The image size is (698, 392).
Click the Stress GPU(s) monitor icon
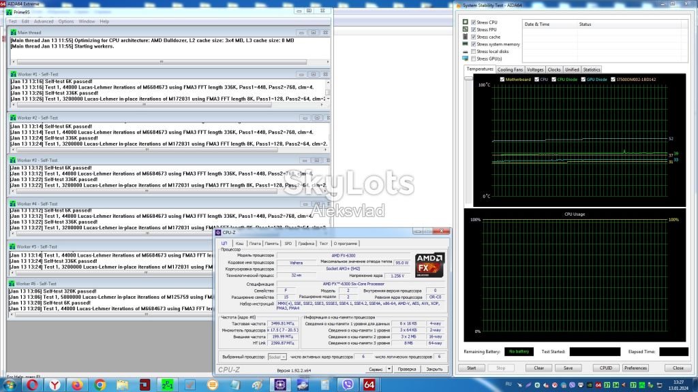coord(465,59)
